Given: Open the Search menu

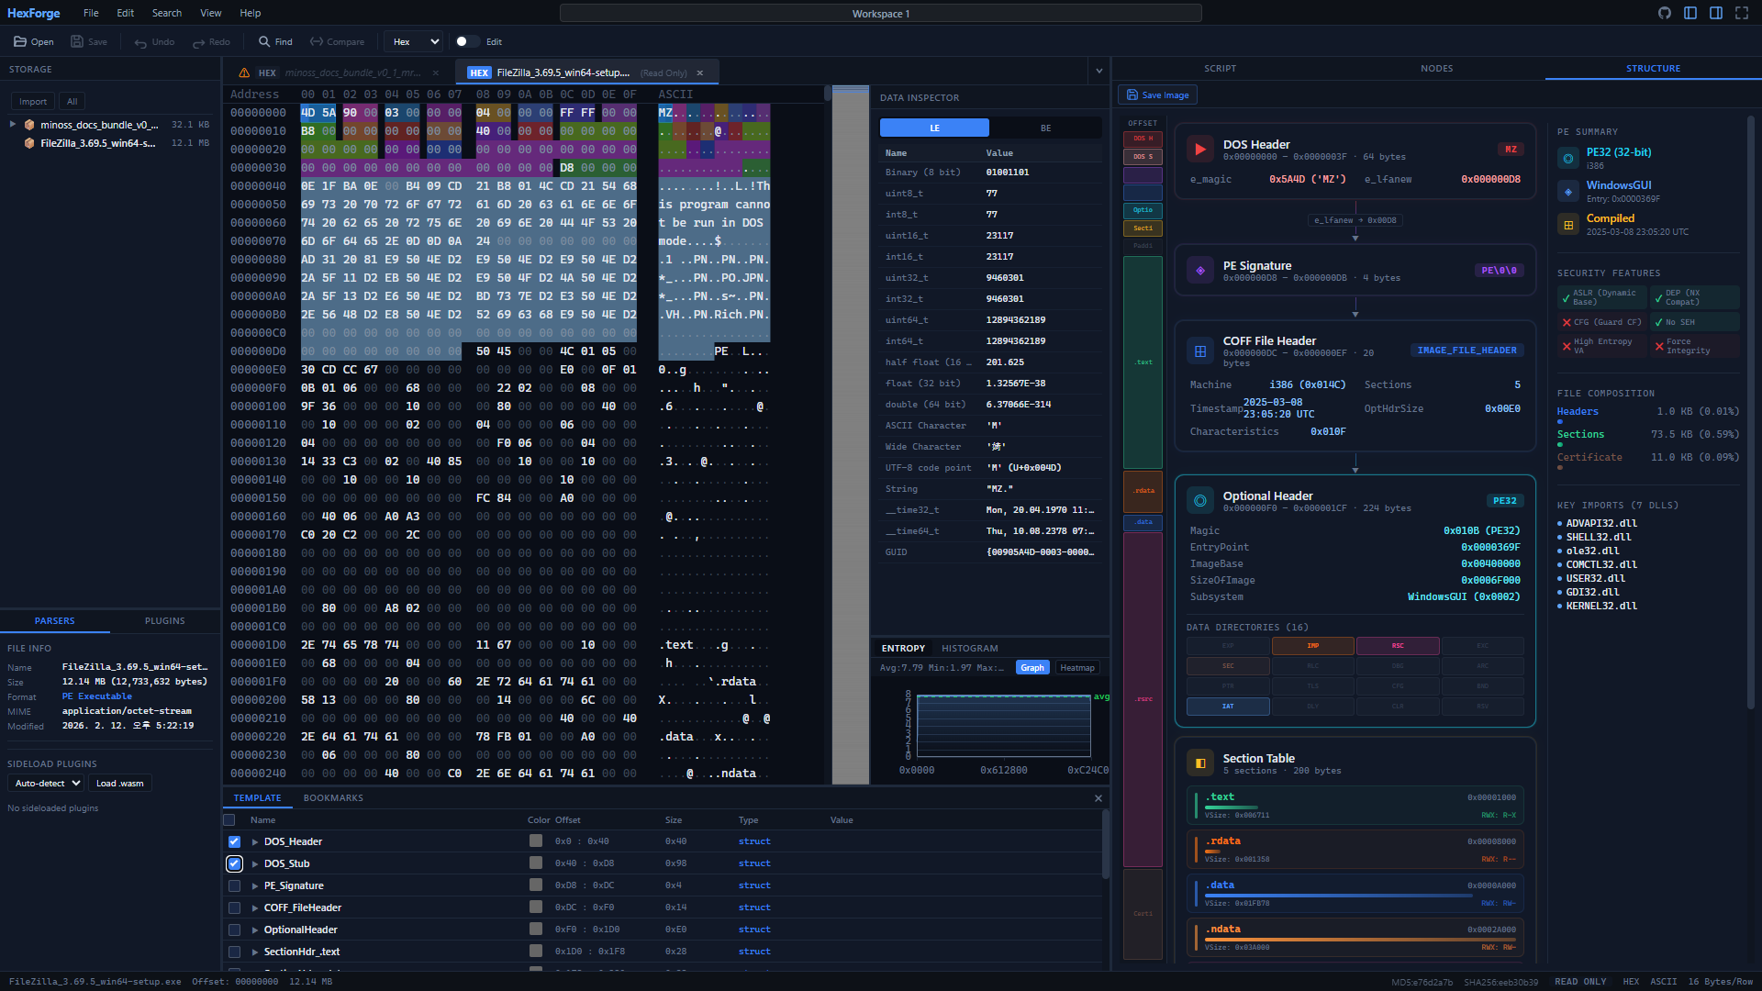Looking at the screenshot, I should (x=166, y=13).
